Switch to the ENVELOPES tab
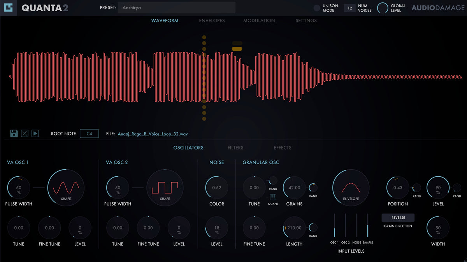 pyautogui.click(x=212, y=20)
